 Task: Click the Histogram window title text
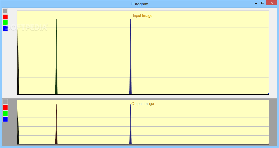139,4
